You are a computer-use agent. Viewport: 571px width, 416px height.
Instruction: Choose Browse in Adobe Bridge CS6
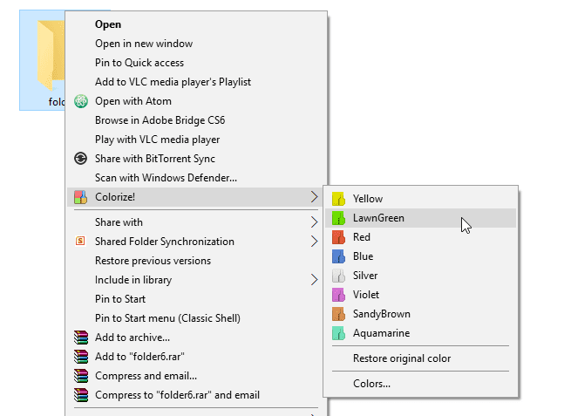pos(160,120)
